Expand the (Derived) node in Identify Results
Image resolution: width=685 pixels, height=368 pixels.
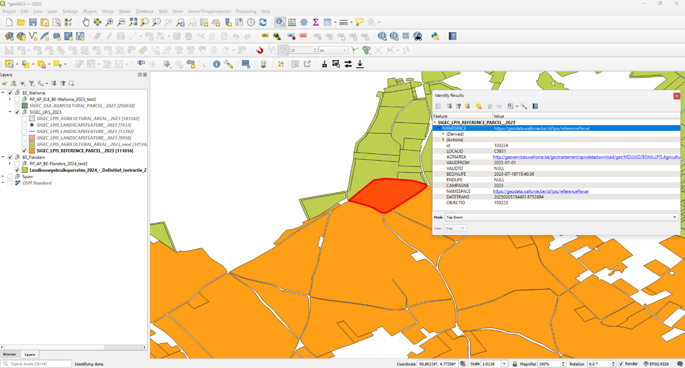coord(443,134)
